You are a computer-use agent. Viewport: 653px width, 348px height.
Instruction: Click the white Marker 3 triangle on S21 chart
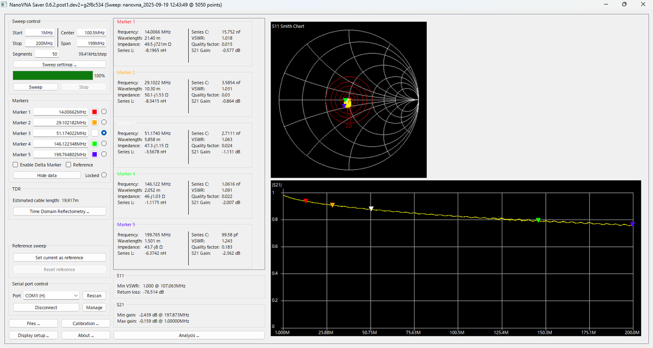371,209
